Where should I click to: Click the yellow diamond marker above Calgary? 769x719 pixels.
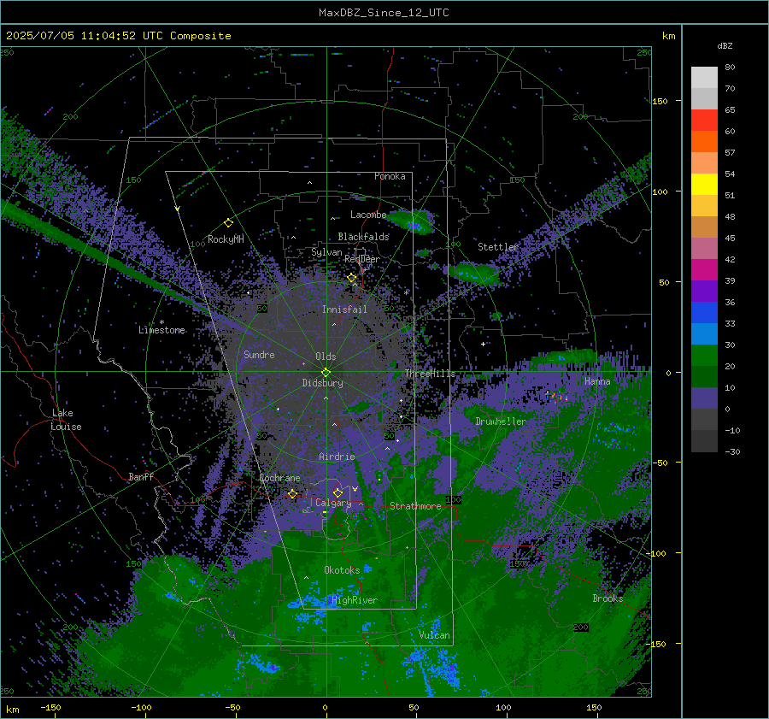[x=338, y=492]
